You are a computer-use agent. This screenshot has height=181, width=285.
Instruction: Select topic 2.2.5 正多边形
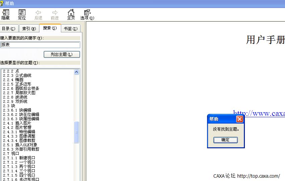tap(17, 84)
